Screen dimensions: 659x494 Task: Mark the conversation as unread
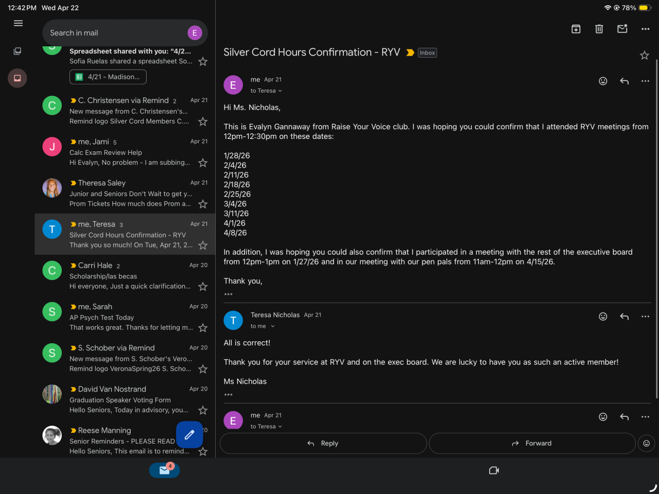(622, 29)
